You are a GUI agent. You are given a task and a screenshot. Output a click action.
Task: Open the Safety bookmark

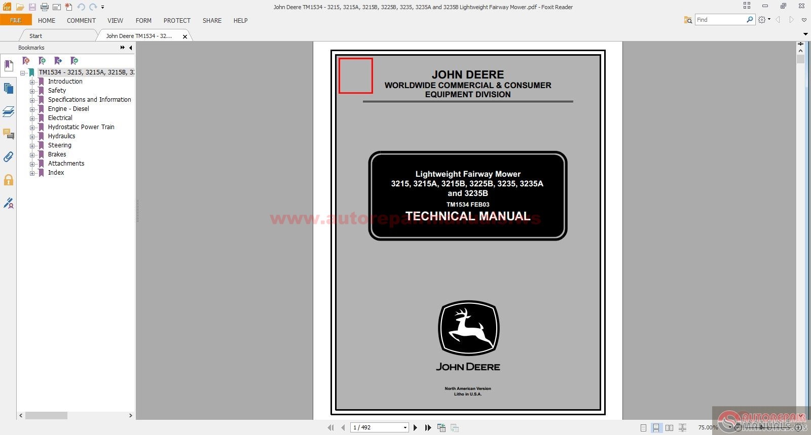pos(57,91)
